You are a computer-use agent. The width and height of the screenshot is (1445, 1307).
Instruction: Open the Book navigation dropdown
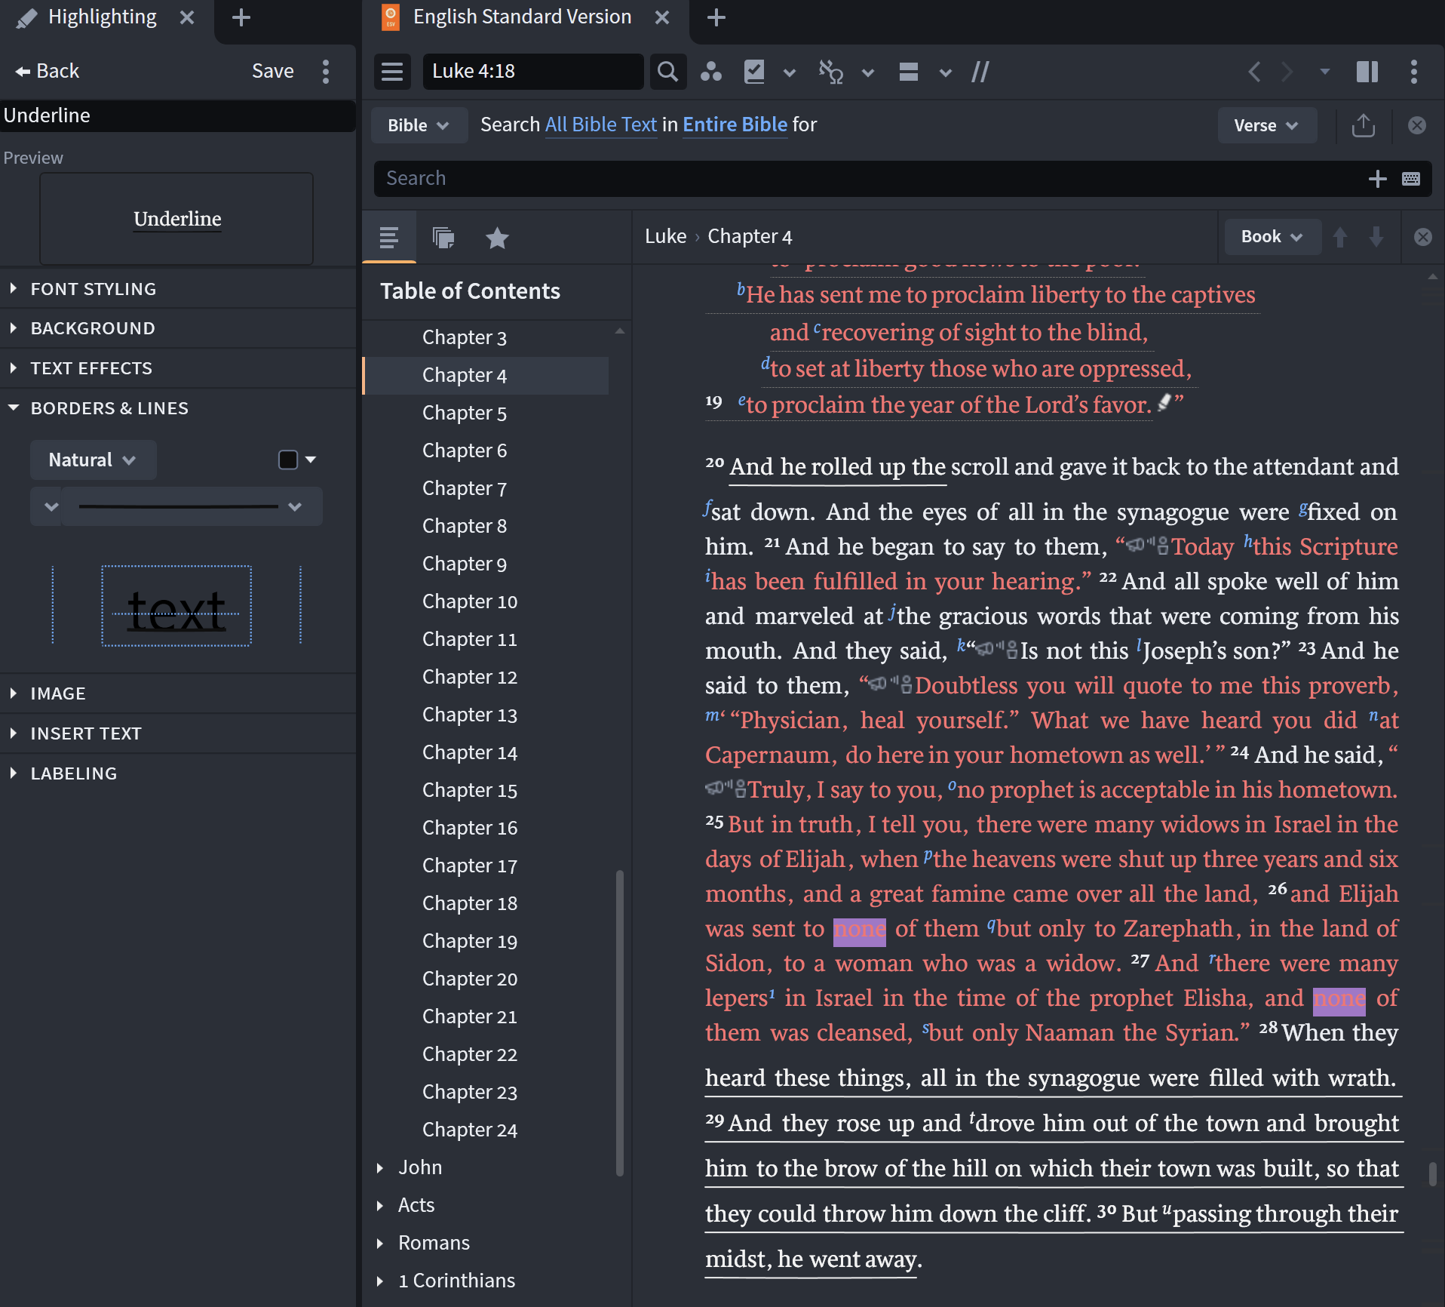[1272, 237]
